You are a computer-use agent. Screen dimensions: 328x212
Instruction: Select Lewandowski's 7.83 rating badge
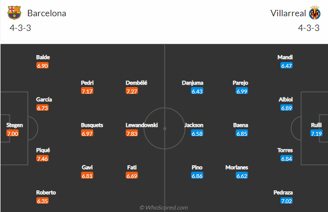(x=132, y=133)
